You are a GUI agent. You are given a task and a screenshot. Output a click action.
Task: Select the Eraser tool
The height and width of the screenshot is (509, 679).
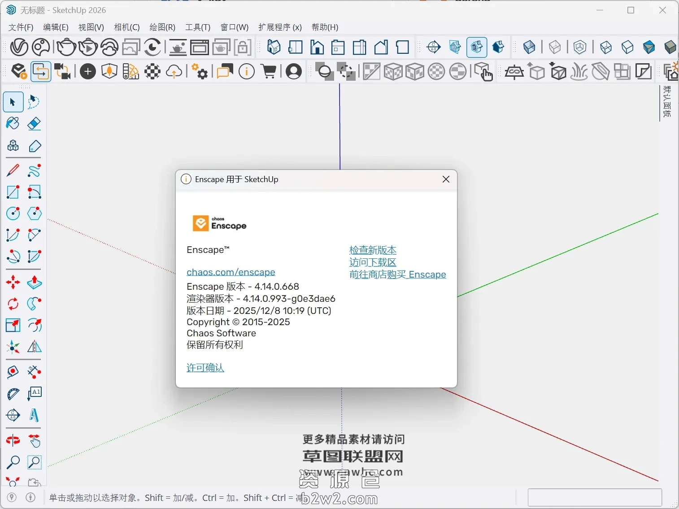coord(34,124)
